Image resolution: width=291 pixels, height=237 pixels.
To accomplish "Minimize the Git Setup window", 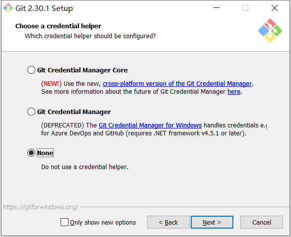I will [217, 8].
